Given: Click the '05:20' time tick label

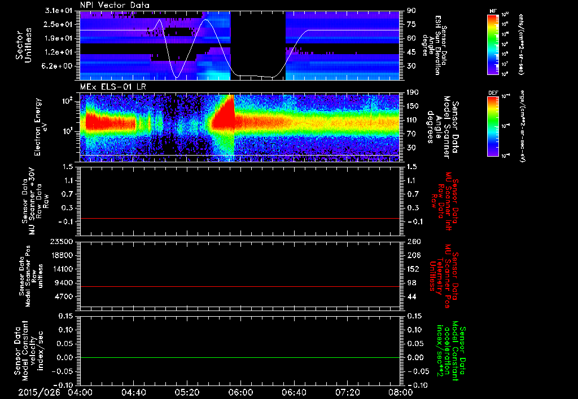Looking at the screenshot, I should [187, 392].
